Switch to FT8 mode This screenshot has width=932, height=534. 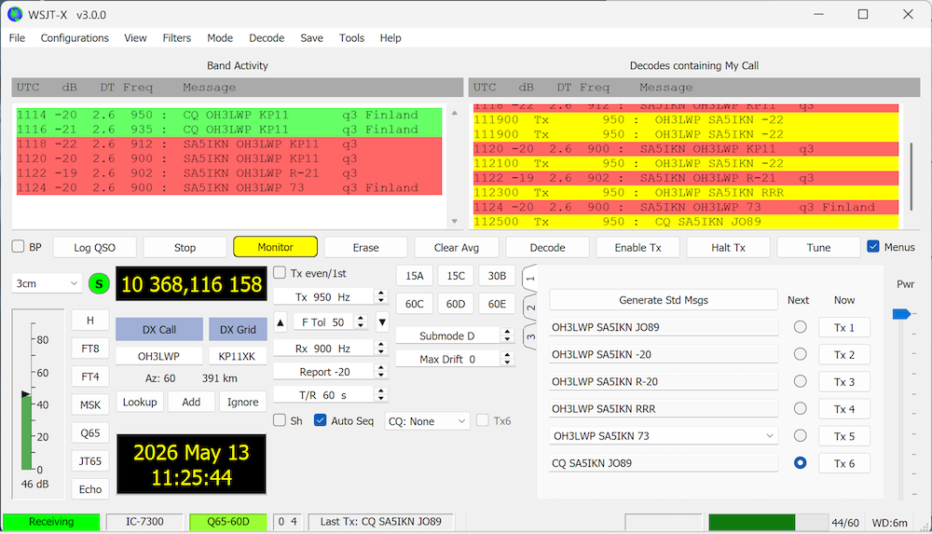pos(90,349)
